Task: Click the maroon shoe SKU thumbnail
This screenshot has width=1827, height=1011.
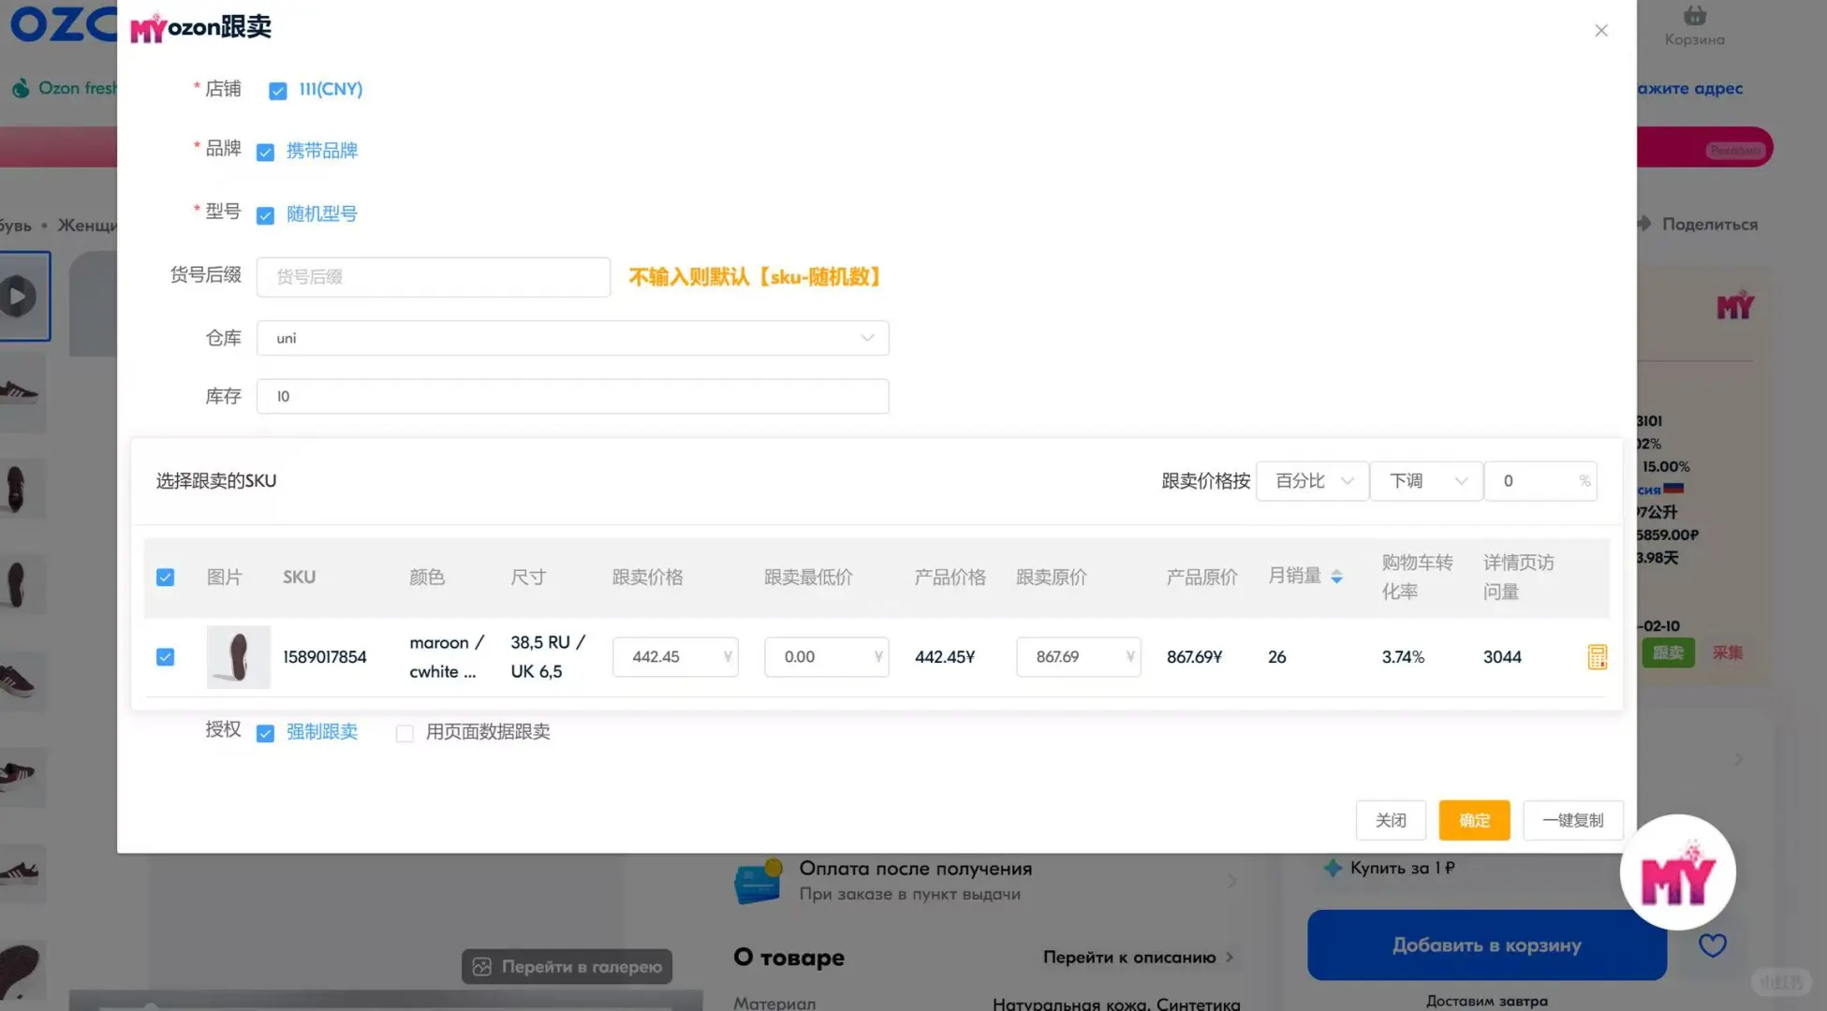Action: click(x=238, y=657)
